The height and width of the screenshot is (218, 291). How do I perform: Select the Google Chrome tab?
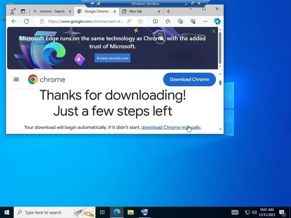97,11
